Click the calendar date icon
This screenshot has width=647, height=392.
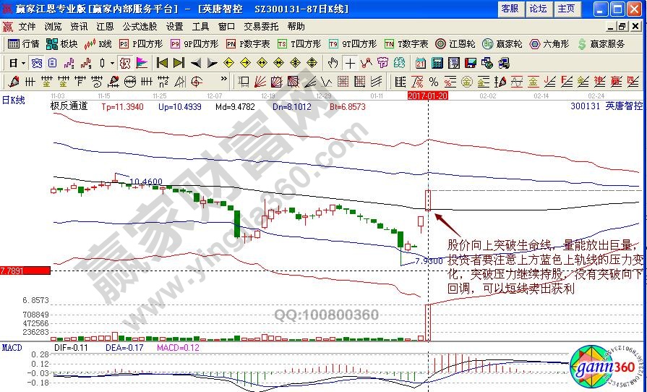[x=421, y=63]
